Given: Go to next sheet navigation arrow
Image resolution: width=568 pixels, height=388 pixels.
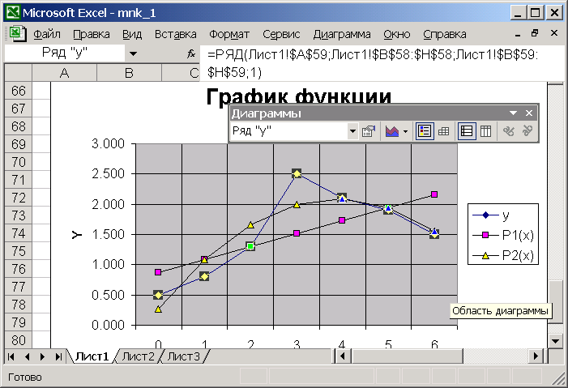Looking at the screenshot, I should 43,357.
